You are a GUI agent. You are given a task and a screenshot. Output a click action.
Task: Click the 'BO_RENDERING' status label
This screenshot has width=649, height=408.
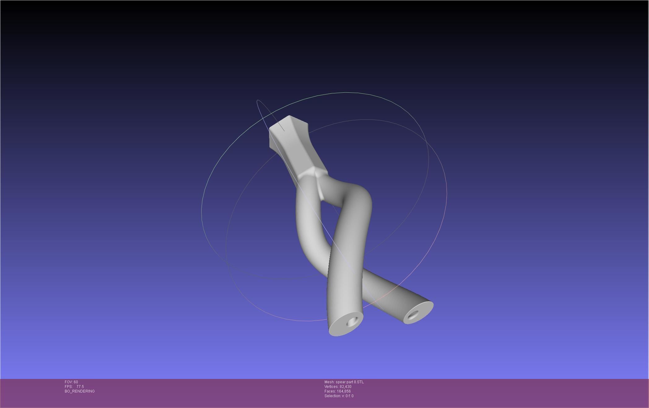tap(80, 391)
